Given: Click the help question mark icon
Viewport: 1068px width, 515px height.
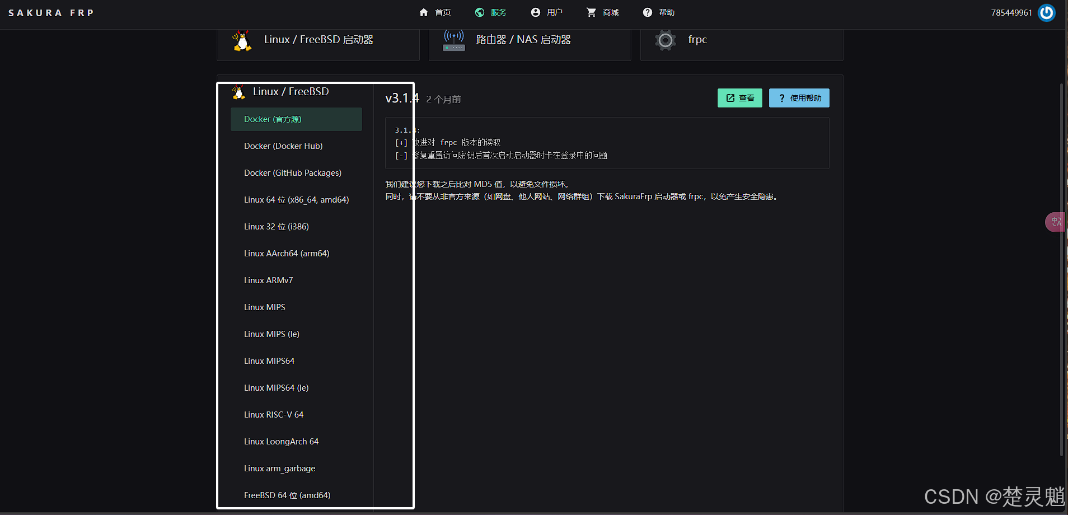Looking at the screenshot, I should (648, 12).
